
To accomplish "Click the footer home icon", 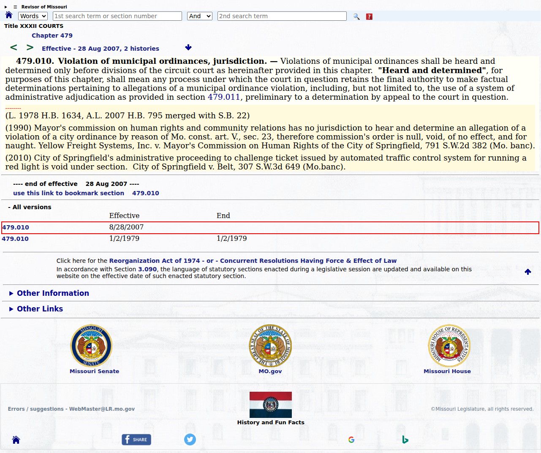I will 16,440.
